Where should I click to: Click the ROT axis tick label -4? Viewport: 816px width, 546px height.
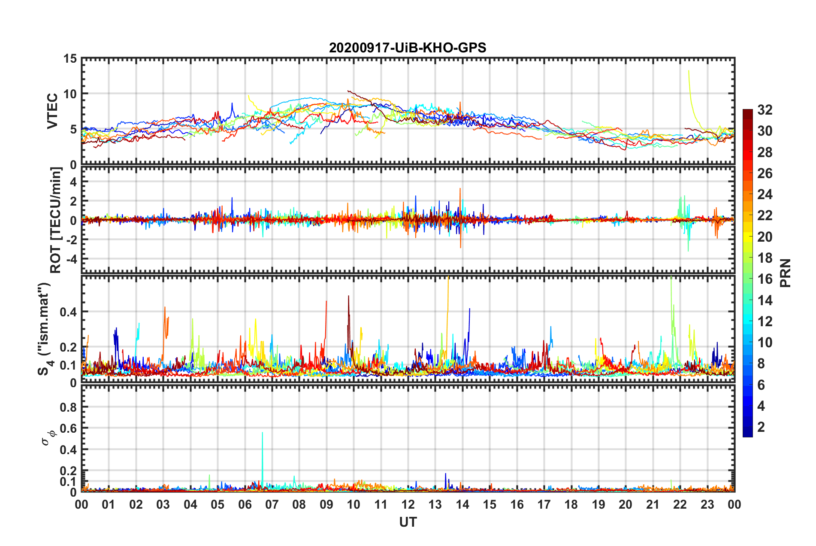click(x=72, y=259)
